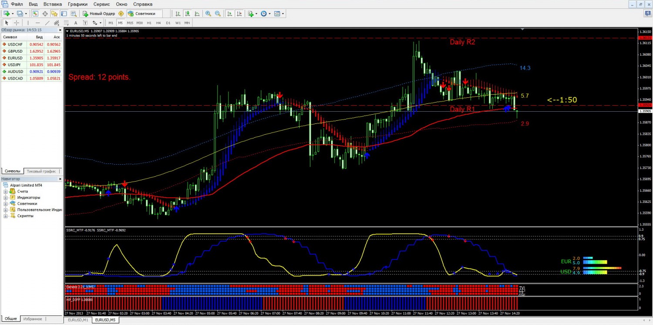Select the text 'A' tool
Viewport: 653px width, 325px height.
tap(76, 23)
